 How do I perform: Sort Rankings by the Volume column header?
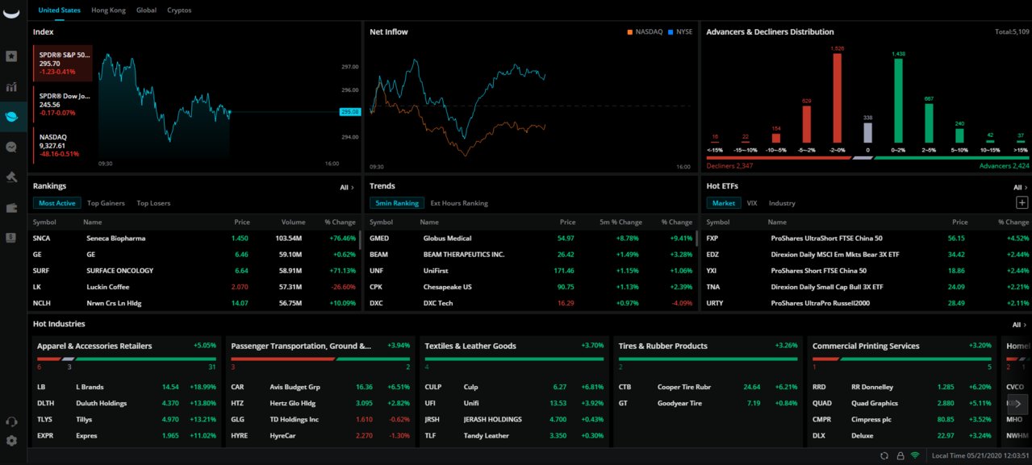coord(293,222)
